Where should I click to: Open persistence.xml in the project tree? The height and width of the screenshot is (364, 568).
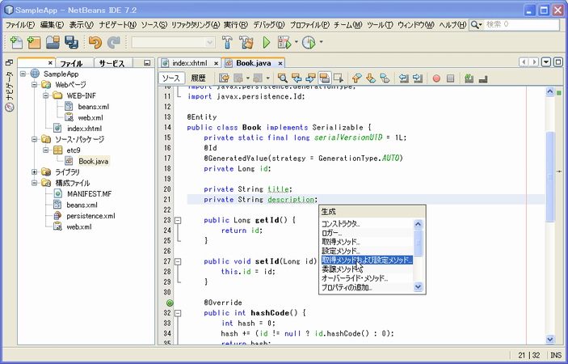[x=90, y=216]
